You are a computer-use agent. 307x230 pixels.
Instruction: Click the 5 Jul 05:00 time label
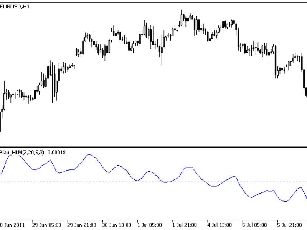(x=254, y=225)
